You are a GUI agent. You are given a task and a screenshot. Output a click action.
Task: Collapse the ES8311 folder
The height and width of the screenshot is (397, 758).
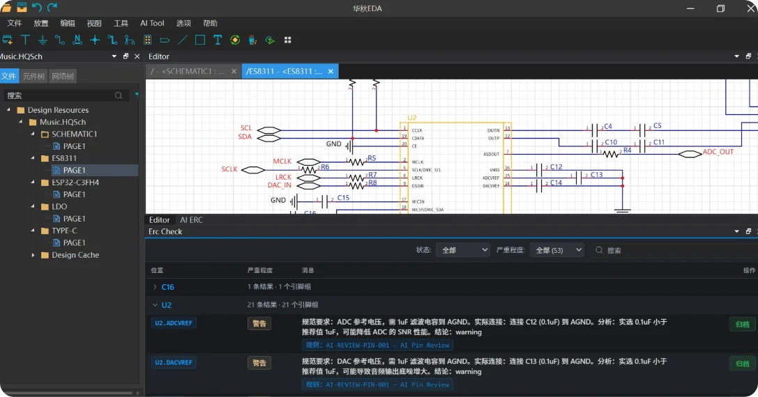[33, 158]
